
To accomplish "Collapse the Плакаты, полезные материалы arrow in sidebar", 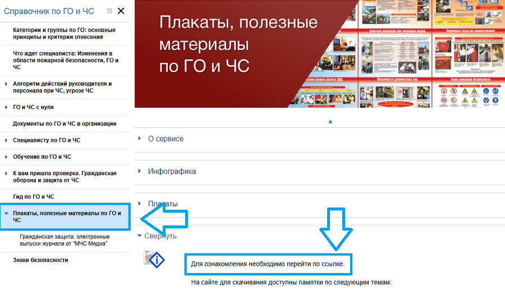I will pyautogui.click(x=6, y=214).
